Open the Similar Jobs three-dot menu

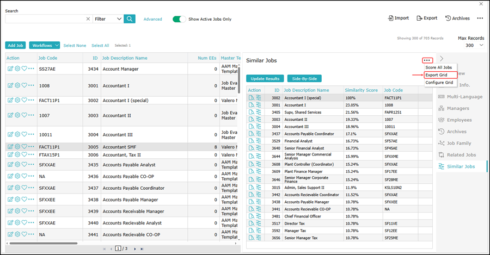pyautogui.click(x=427, y=60)
